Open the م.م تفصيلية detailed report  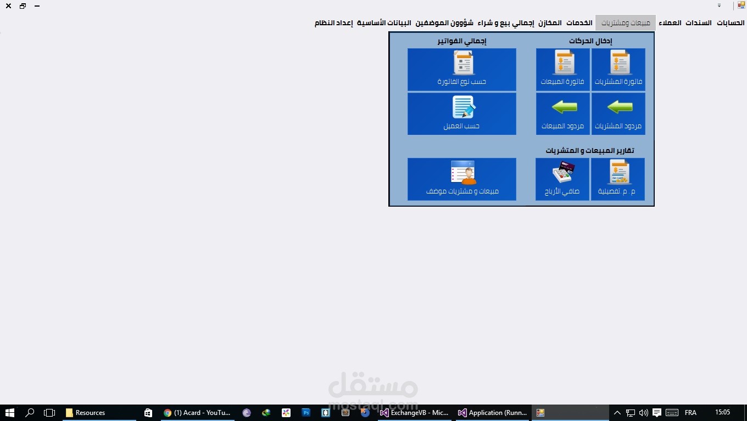coord(618,179)
